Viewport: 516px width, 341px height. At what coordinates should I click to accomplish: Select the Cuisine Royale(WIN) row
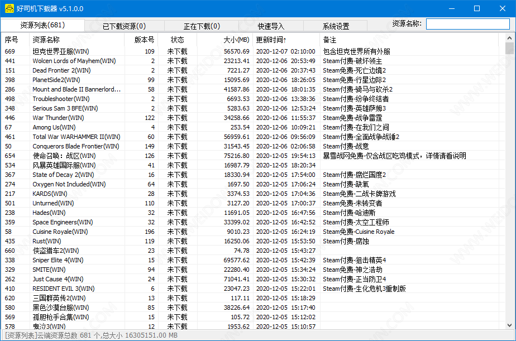point(253,232)
